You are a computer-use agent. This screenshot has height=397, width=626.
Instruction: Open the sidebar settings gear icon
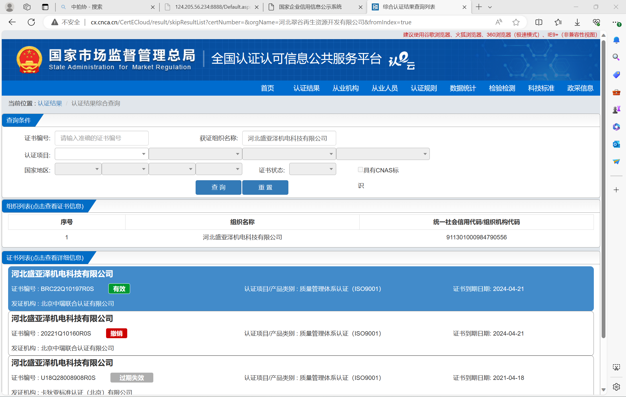click(x=616, y=387)
